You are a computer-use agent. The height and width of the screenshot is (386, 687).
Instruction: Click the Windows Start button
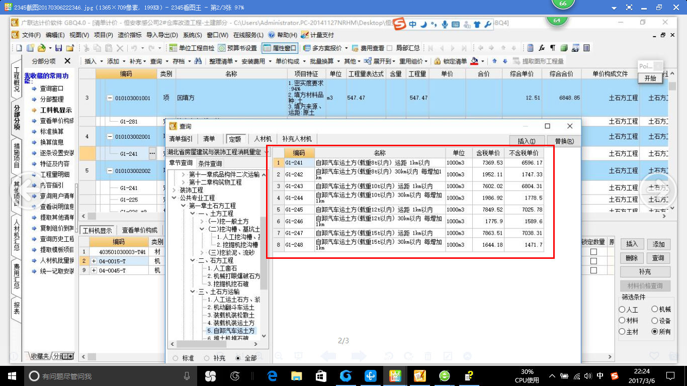[x=12, y=375]
